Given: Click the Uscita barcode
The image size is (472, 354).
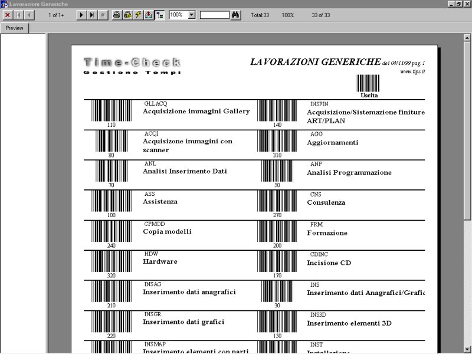Looking at the screenshot, I should [x=368, y=83].
